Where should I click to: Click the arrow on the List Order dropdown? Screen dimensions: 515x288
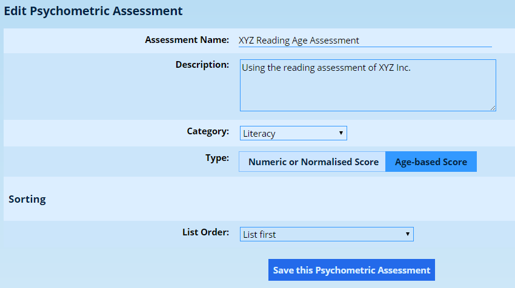[408, 234]
